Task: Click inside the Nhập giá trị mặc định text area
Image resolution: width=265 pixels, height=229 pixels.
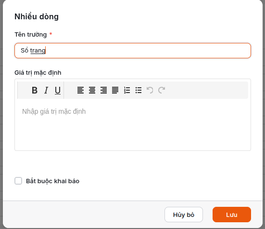Action: point(133,125)
